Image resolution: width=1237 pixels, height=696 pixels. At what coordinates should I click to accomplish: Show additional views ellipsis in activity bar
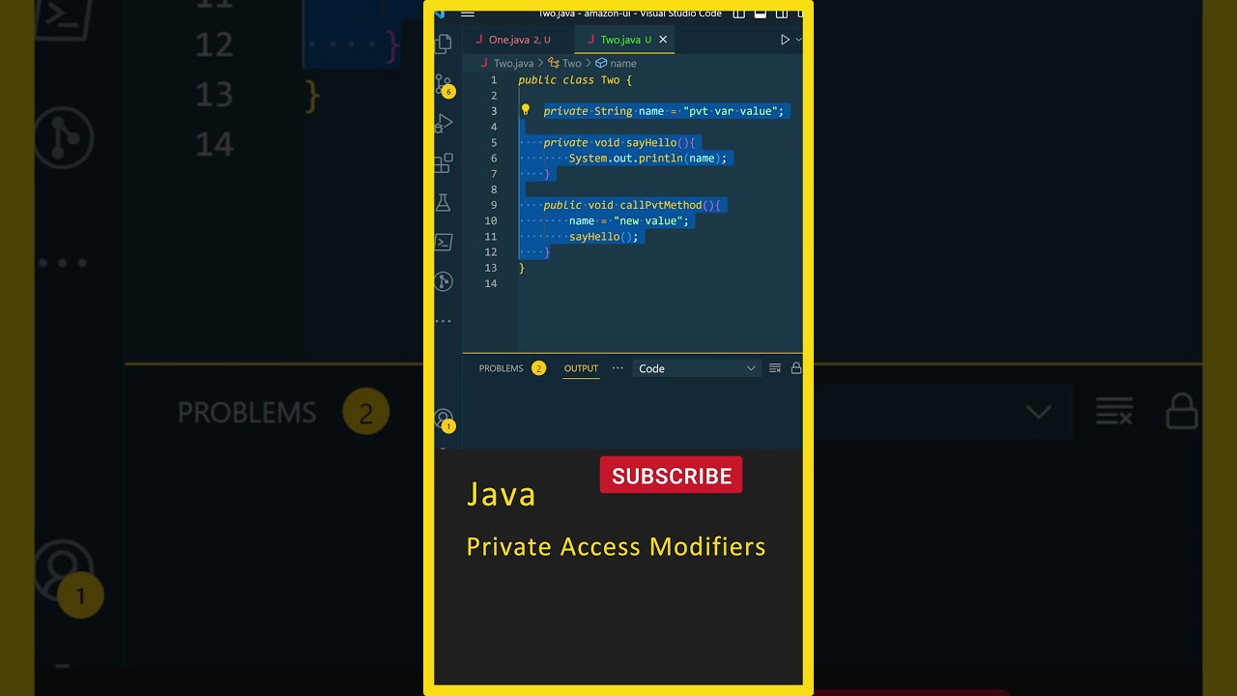tap(444, 321)
